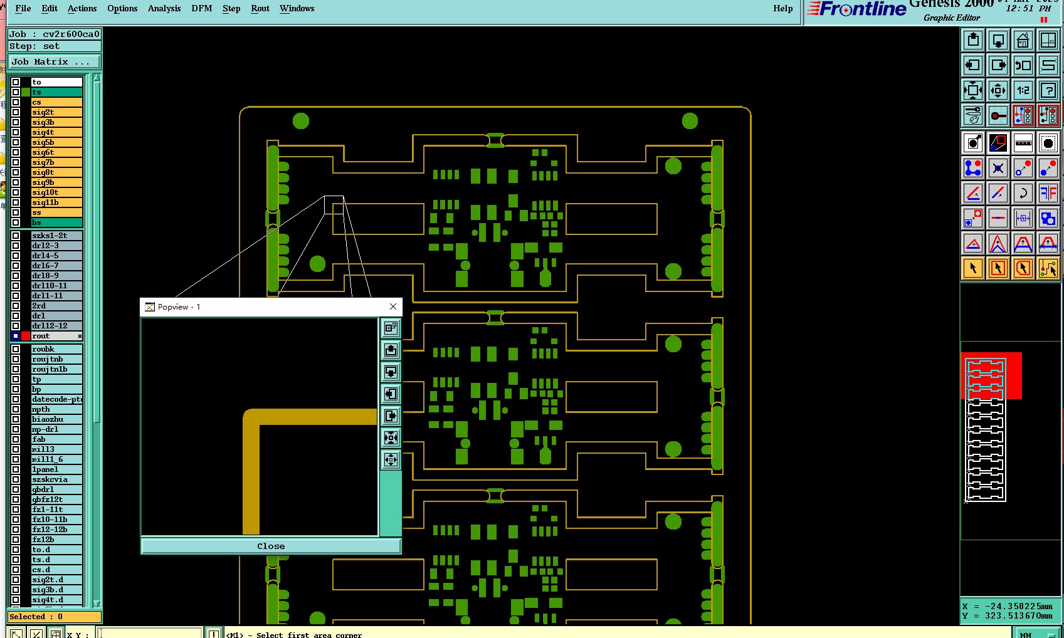Click the previous zoom (undo view) icon
Viewport: 1064px width, 638px height.
(x=1023, y=65)
